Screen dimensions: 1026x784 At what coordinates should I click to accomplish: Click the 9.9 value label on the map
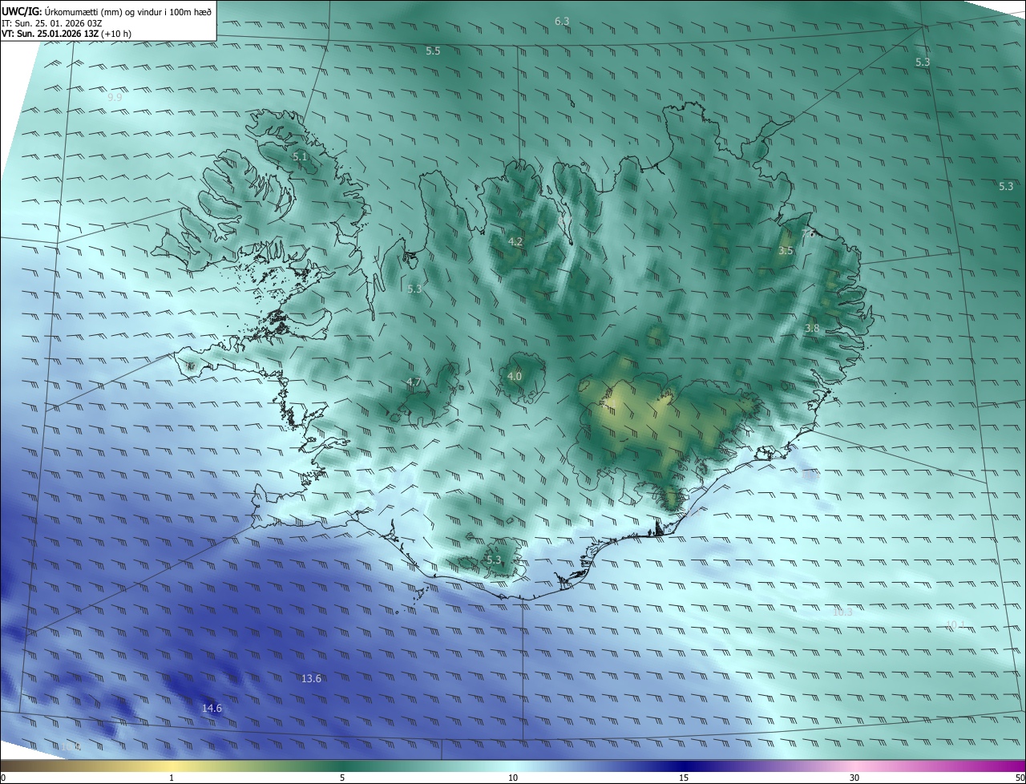pyautogui.click(x=115, y=97)
